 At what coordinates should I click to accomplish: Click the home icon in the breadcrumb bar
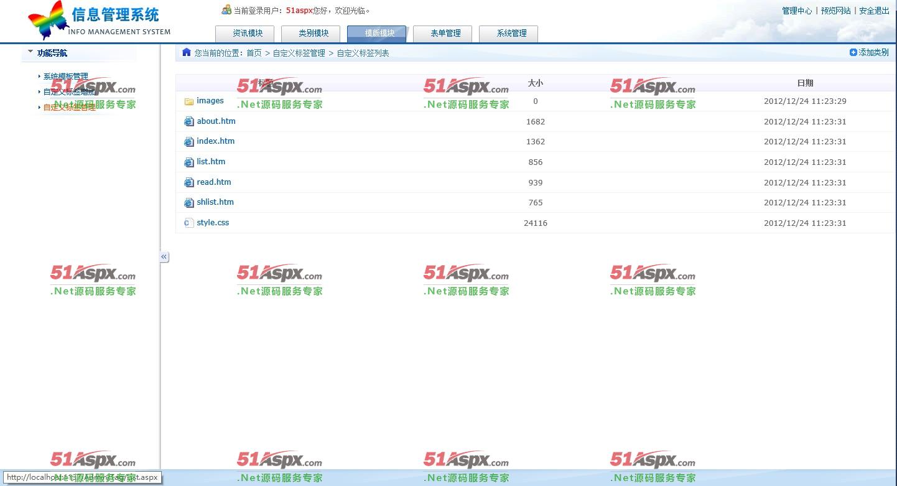pyautogui.click(x=187, y=52)
